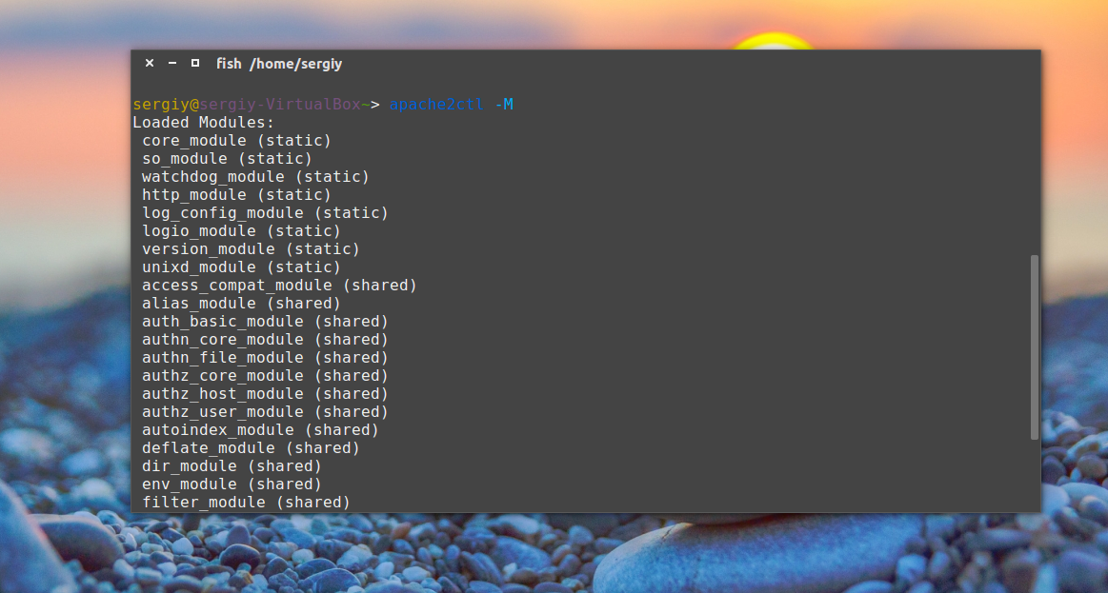Maximize the fish terminal window
Screen dimensions: 1108x593
pyautogui.click(x=195, y=64)
